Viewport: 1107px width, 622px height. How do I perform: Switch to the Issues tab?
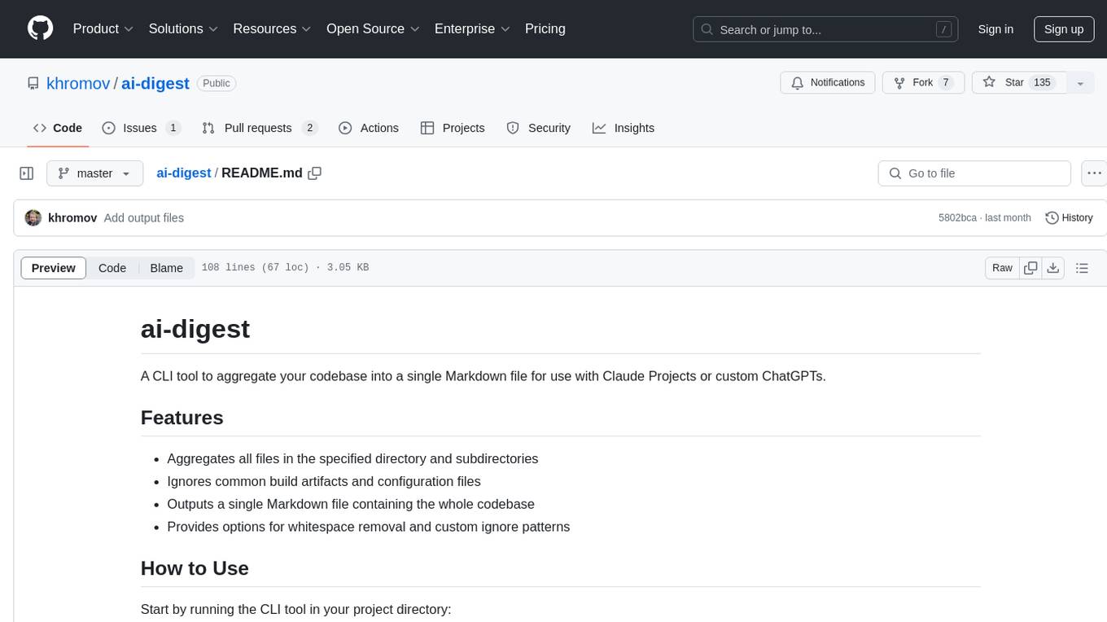[x=141, y=128]
